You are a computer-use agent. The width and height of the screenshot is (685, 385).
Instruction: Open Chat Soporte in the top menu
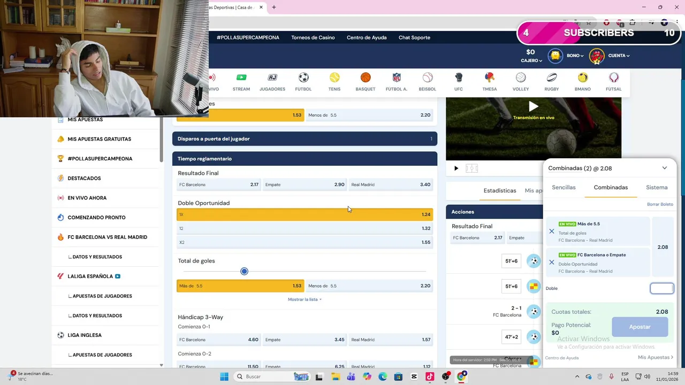pyautogui.click(x=414, y=37)
